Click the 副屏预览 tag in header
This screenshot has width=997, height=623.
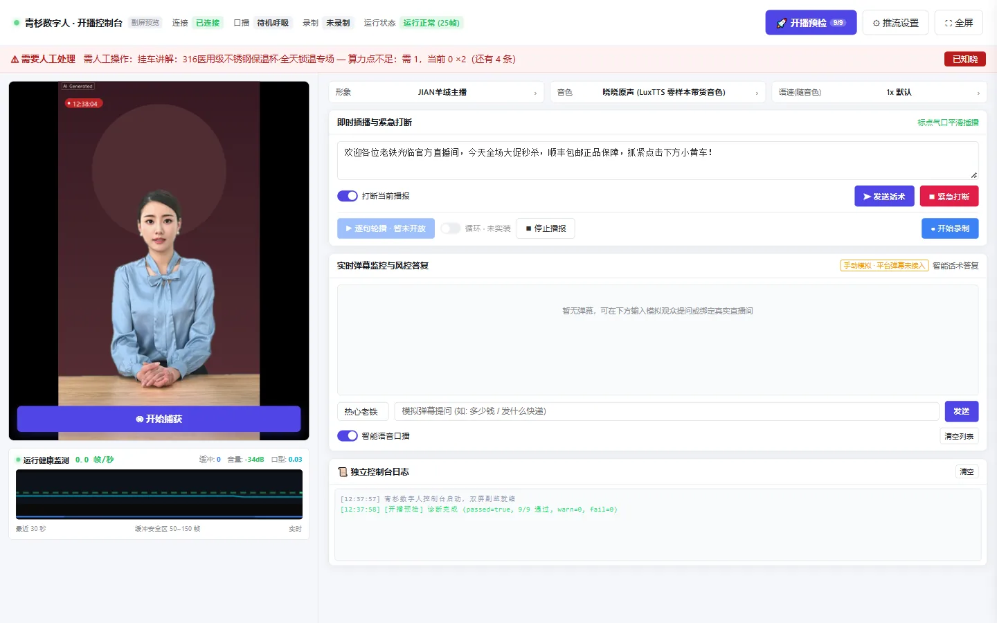[145, 23]
